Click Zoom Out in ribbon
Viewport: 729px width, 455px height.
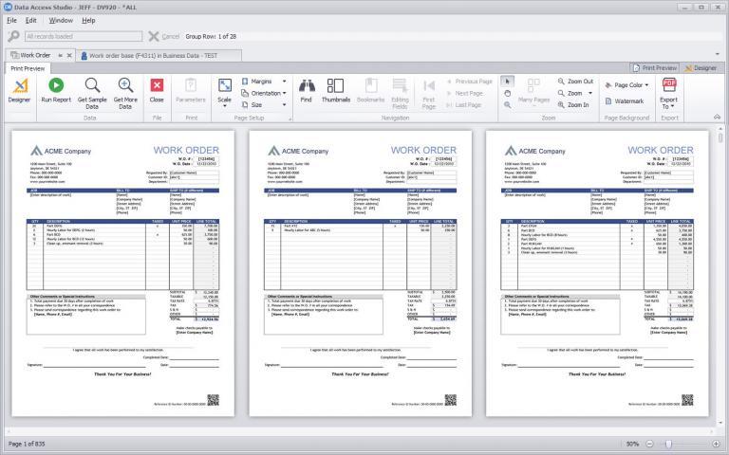(575, 82)
